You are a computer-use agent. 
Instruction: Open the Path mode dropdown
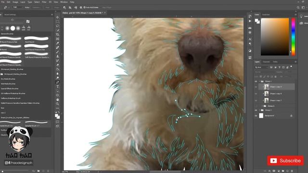18,8
